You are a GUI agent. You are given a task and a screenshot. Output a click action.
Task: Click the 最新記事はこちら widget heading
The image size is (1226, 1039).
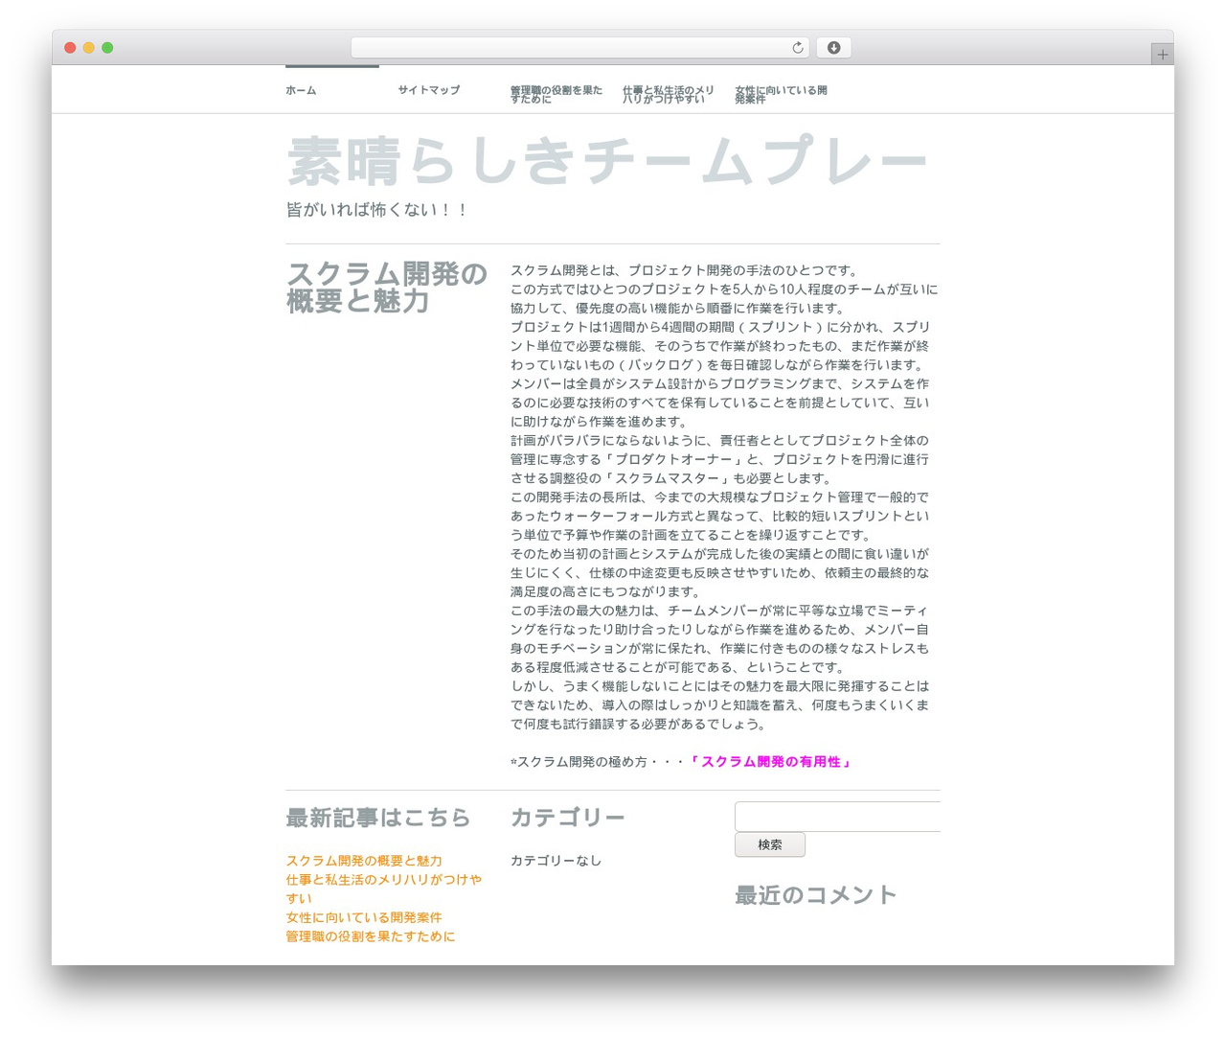coord(378,818)
